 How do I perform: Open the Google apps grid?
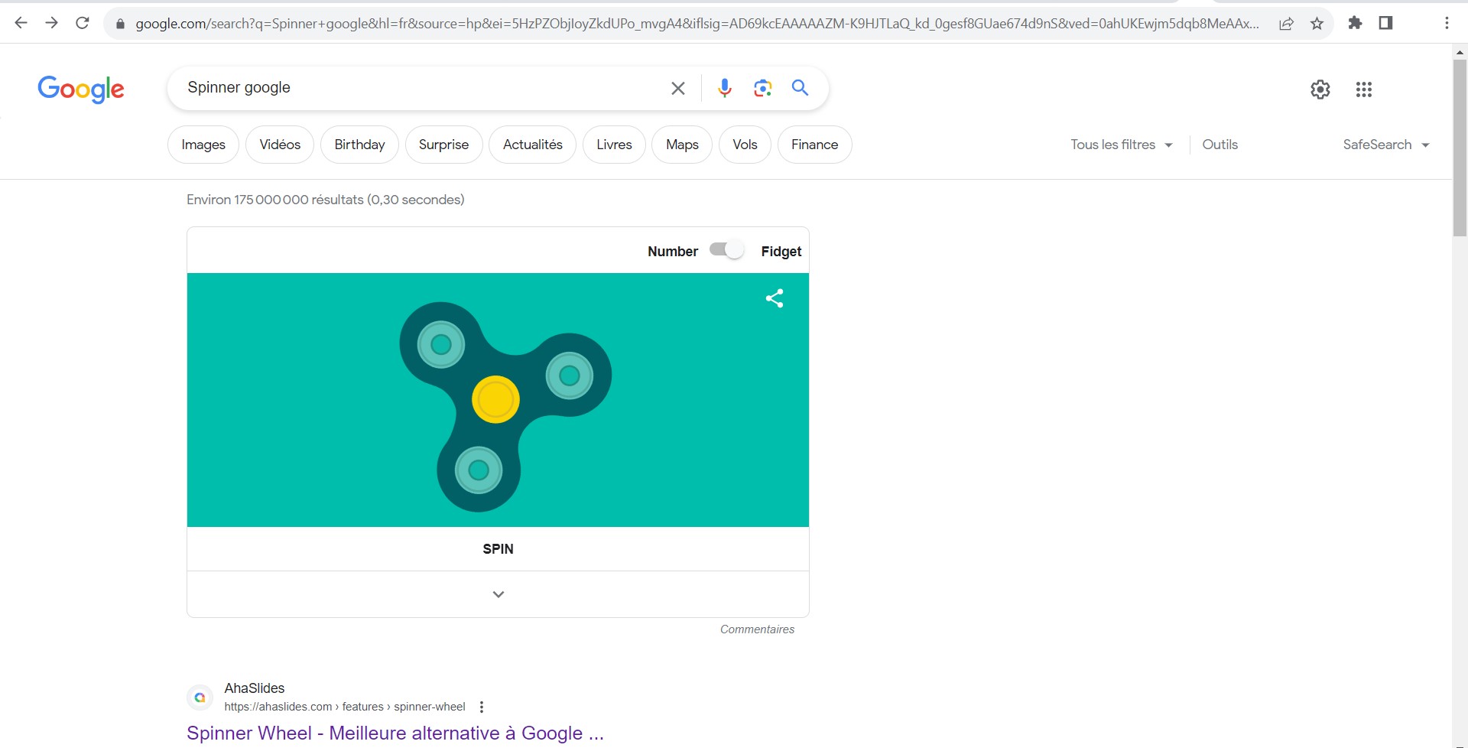1363,89
